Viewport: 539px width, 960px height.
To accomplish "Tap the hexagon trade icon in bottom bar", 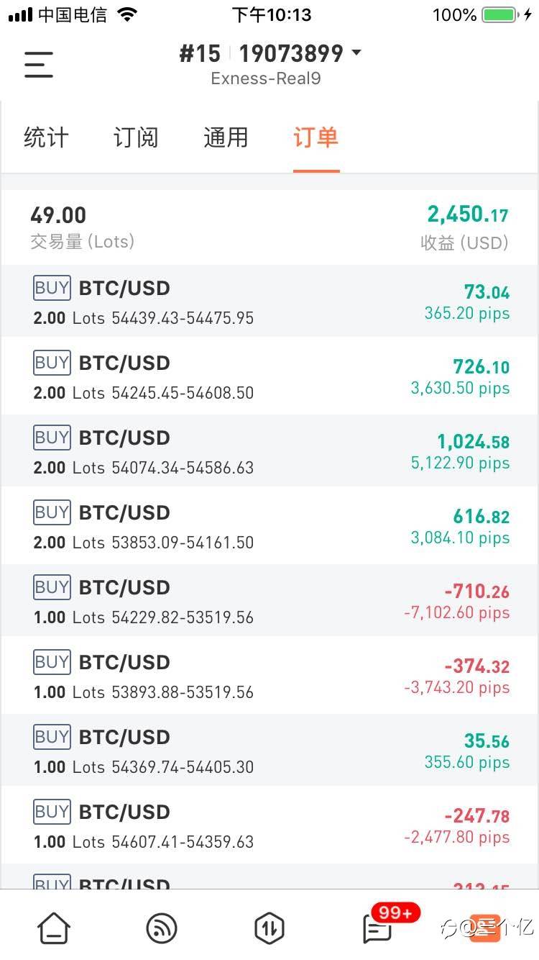I will [x=269, y=928].
